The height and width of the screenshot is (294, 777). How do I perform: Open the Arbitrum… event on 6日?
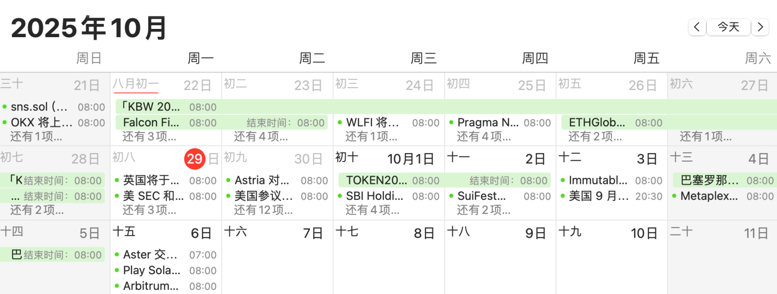(165, 286)
